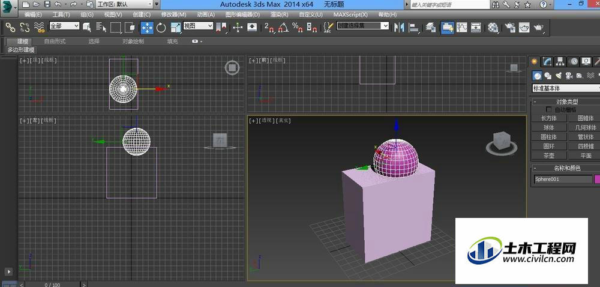Open the 渲染(R) menu
Viewport: 600px width, 287px height.
tap(280, 14)
